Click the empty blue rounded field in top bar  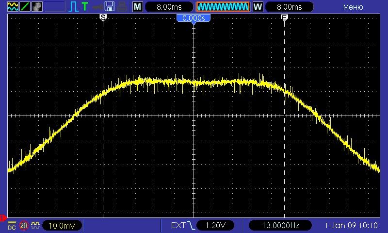tap(55, 7)
